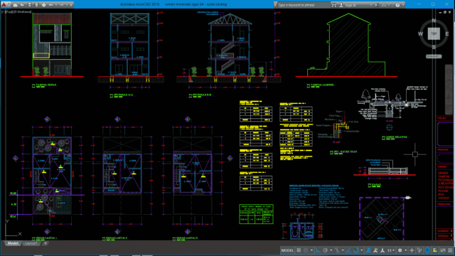Expand the Undo history dropdown arrow
455x256 pixels.
pos(56,5)
